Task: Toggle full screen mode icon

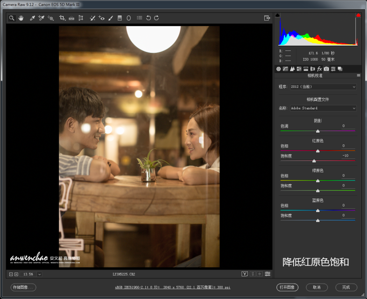Action: tap(267, 18)
